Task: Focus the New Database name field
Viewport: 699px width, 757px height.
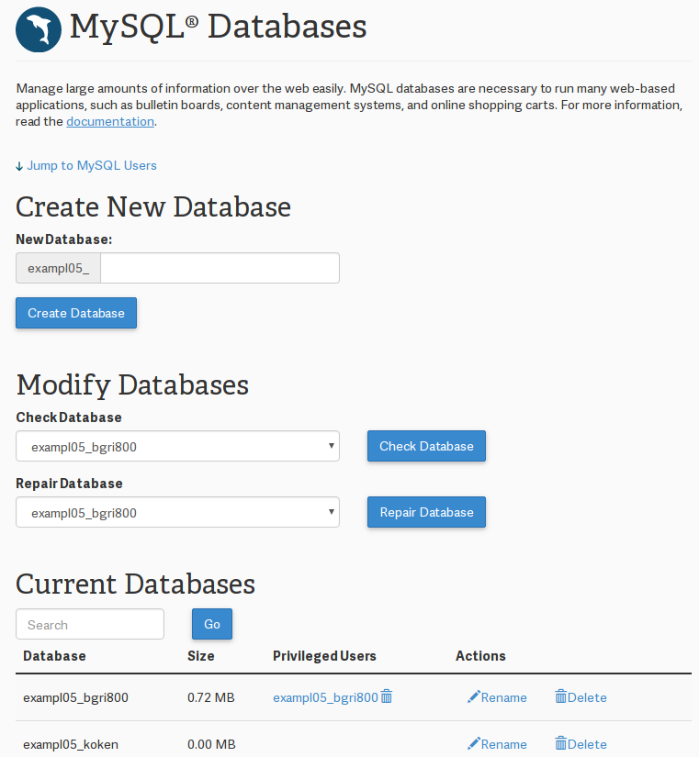Action: pyautogui.click(x=220, y=269)
